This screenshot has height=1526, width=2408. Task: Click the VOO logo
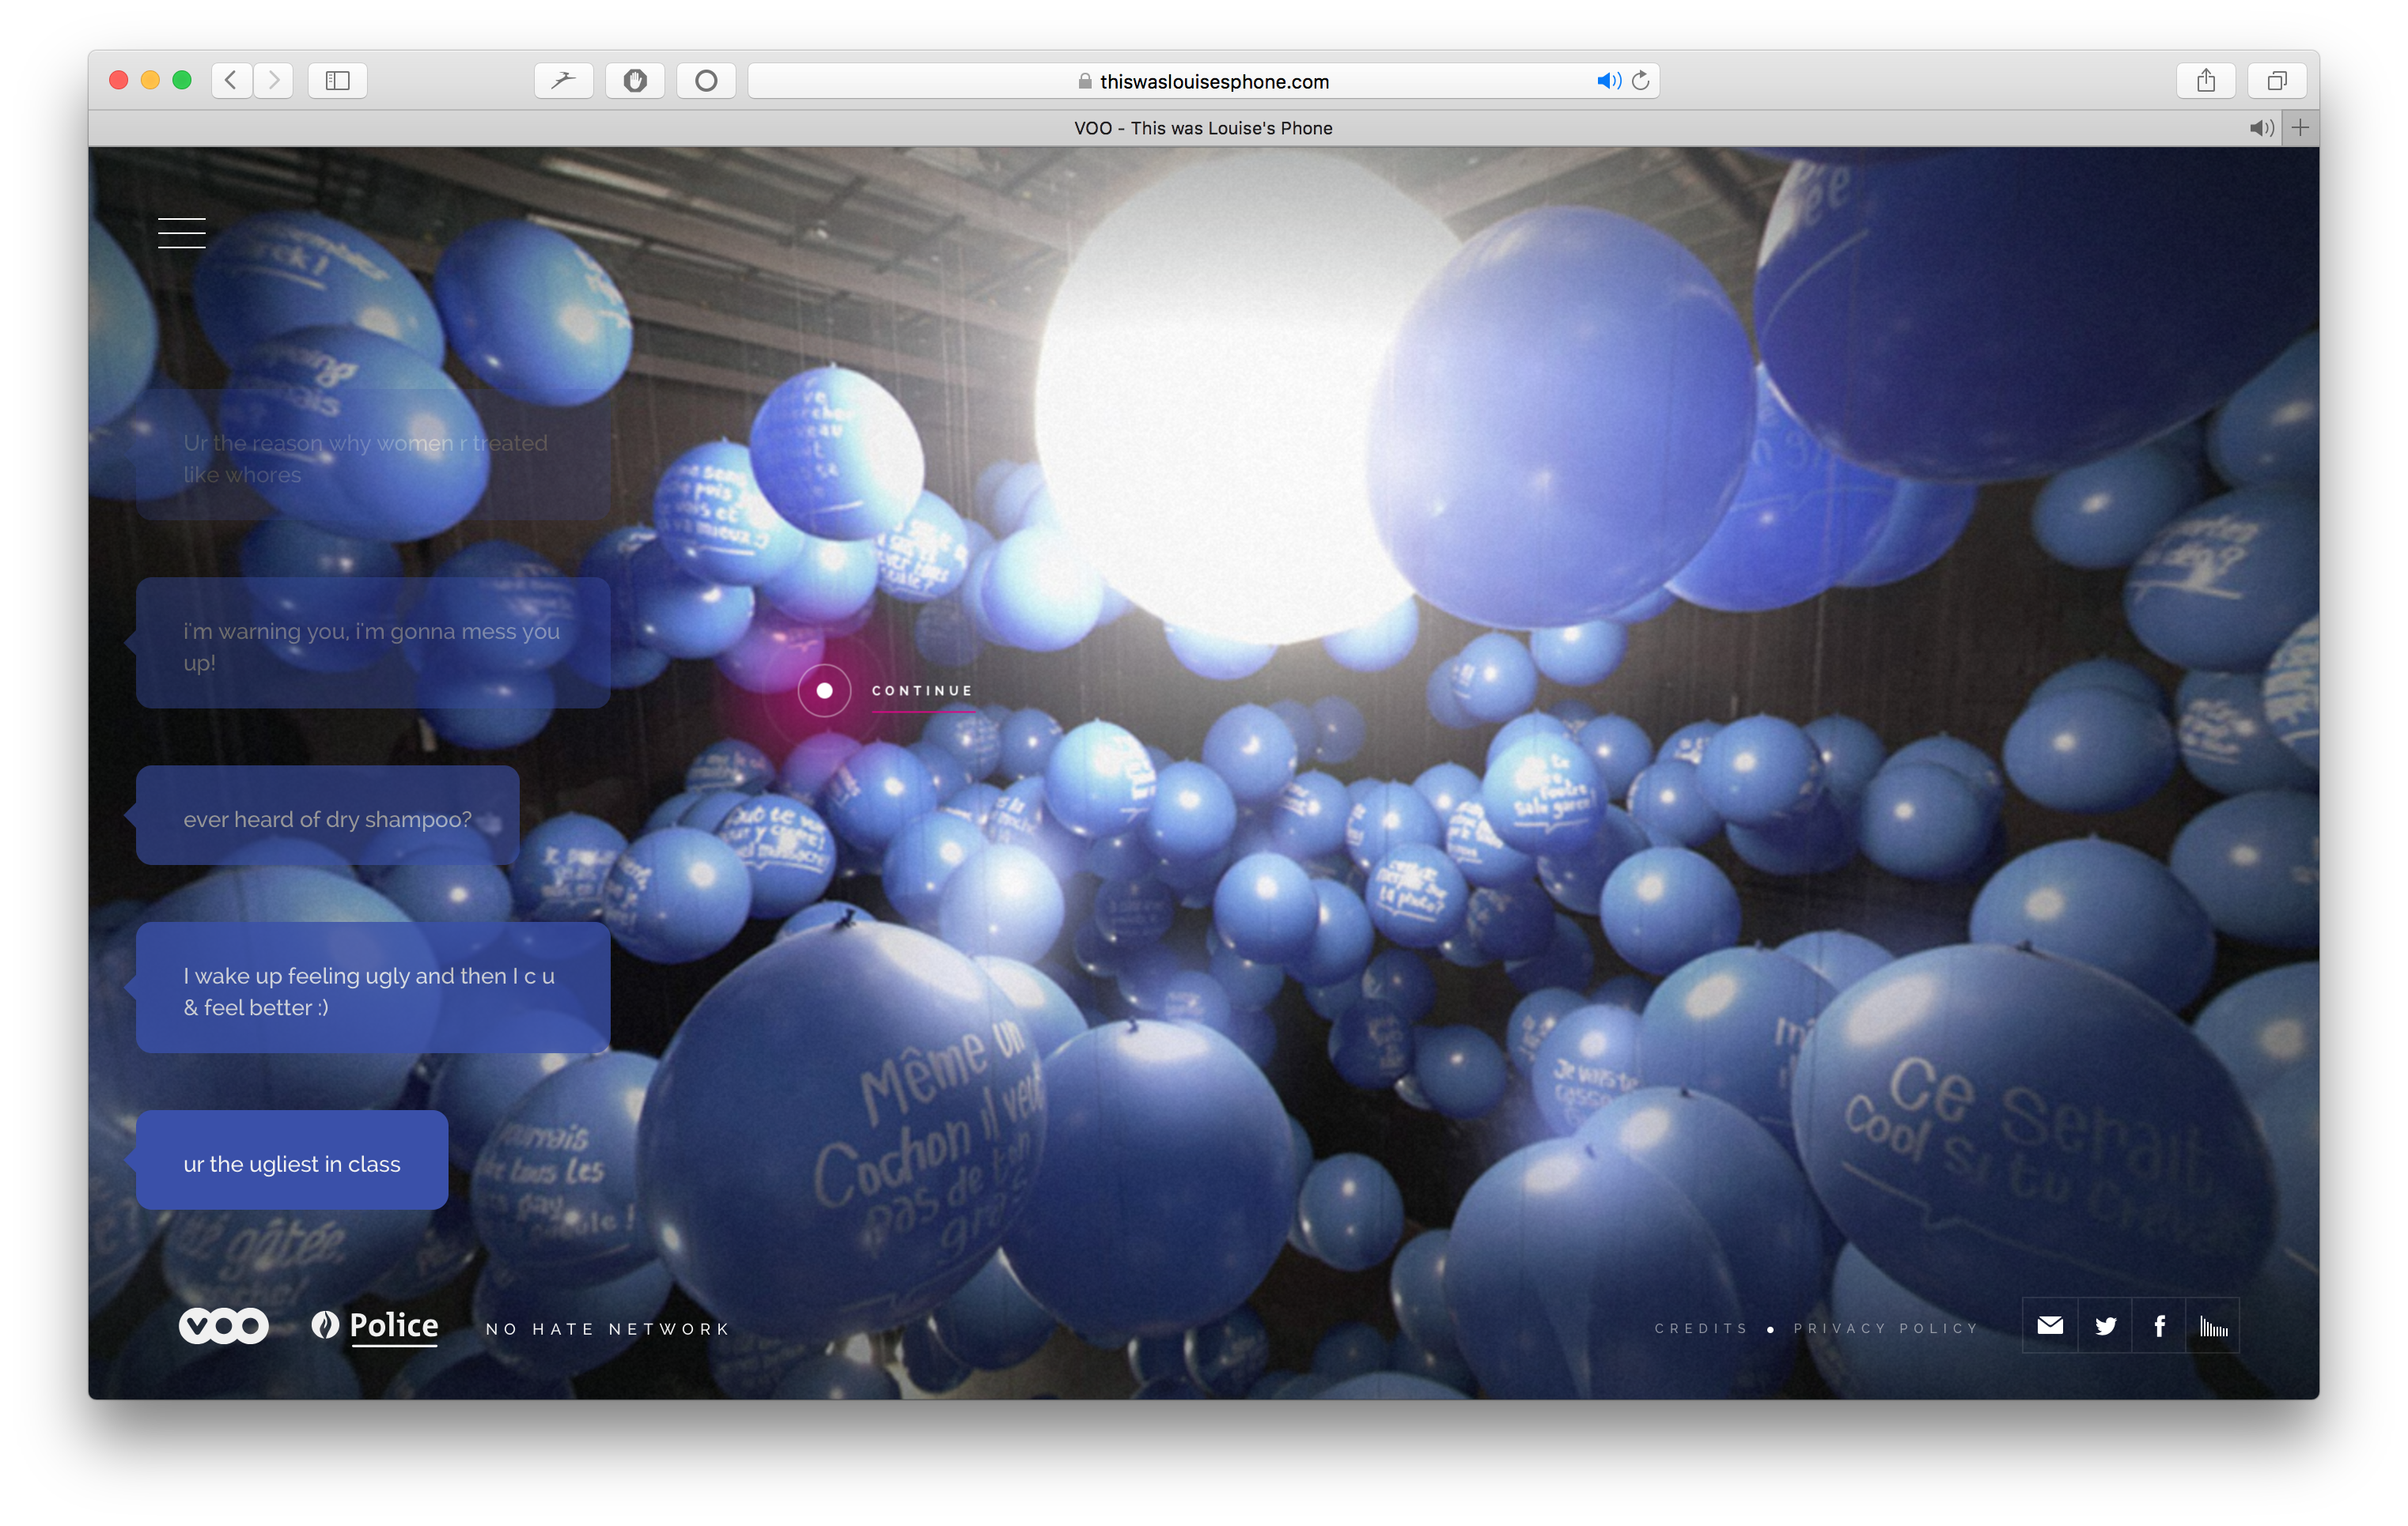tap(224, 1326)
